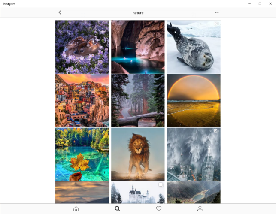Image resolution: width=276 pixels, height=214 pixels.
Task: Click video camera icon on seal post
Action: click(x=216, y=24)
